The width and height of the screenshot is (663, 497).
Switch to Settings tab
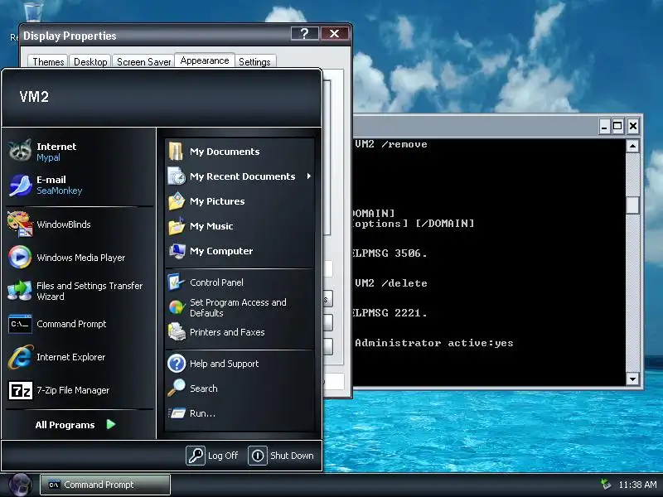254,61
